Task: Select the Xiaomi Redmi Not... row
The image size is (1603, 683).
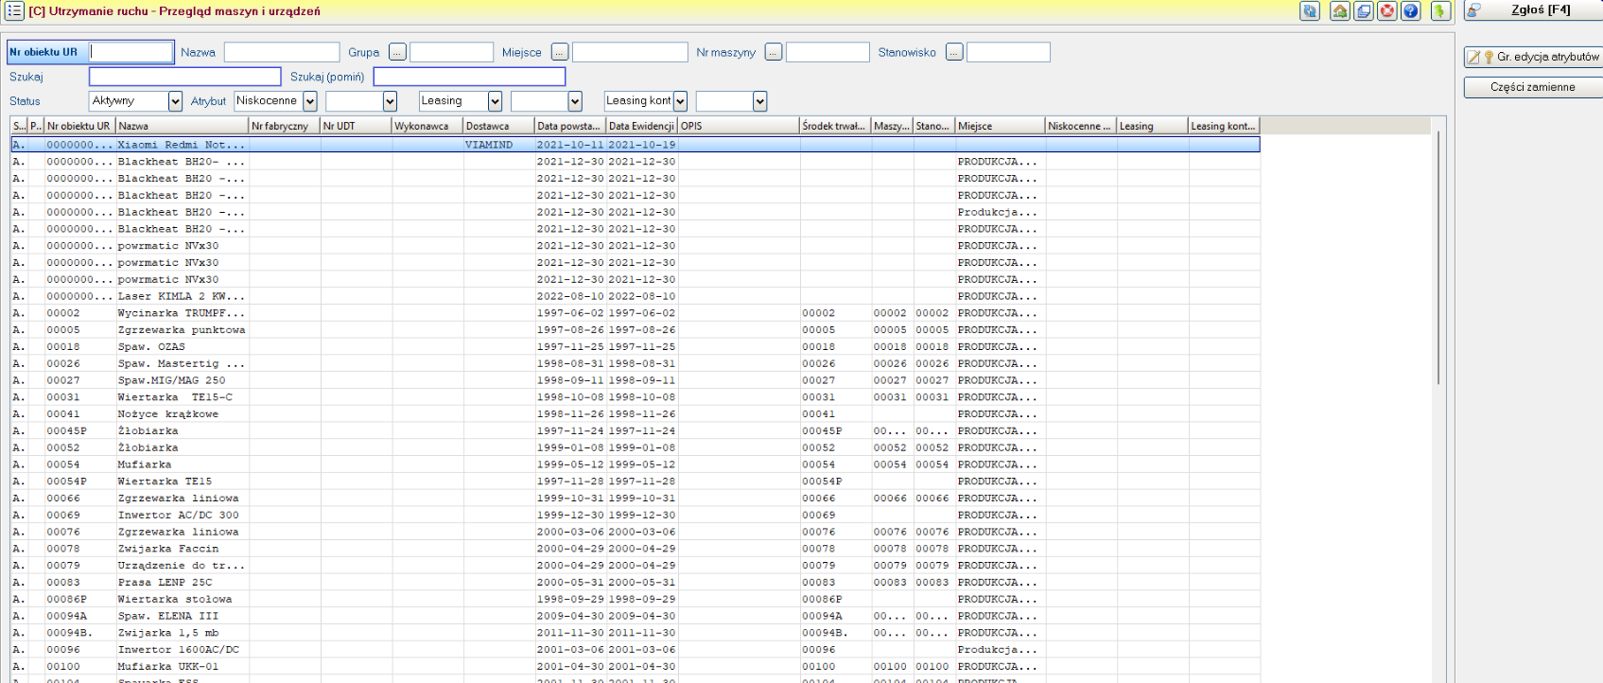Action: (x=635, y=145)
